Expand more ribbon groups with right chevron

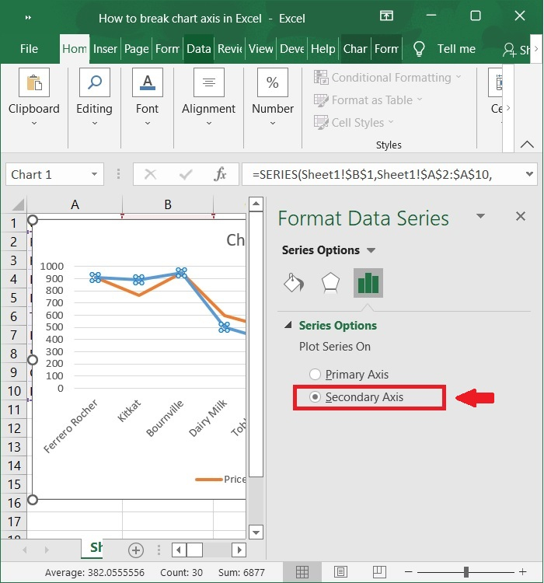[x=508, y=108]
